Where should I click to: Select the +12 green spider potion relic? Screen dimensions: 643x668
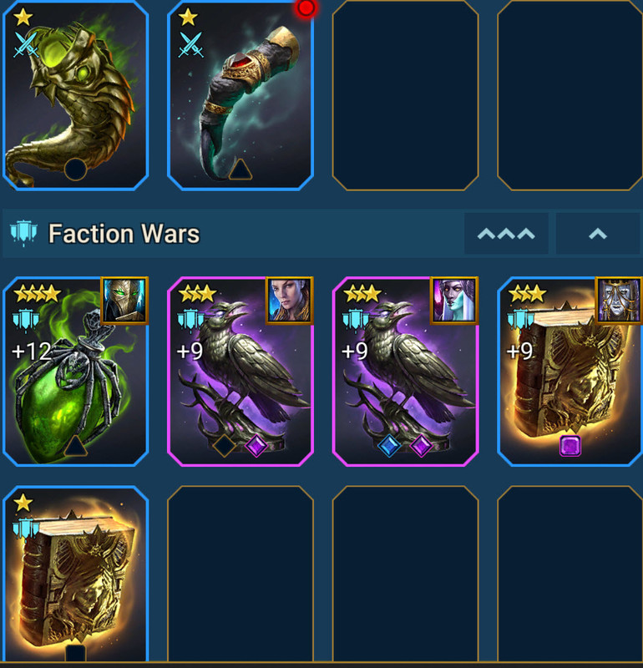(x=75, y=371)
